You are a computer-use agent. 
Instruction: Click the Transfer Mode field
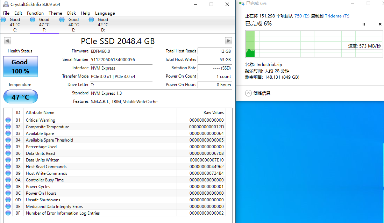121,77
